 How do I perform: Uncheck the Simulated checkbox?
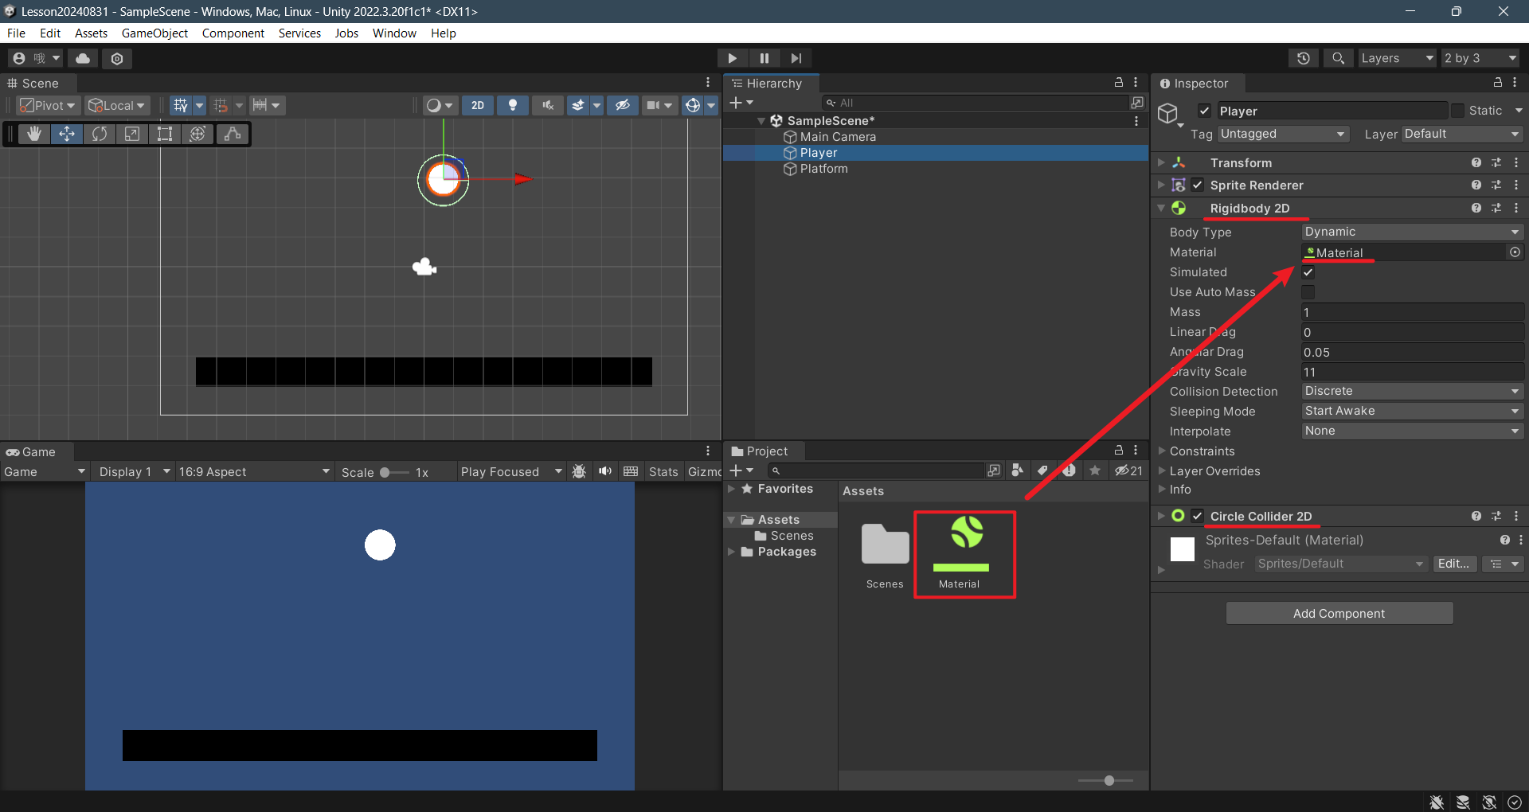[1308, 272]
